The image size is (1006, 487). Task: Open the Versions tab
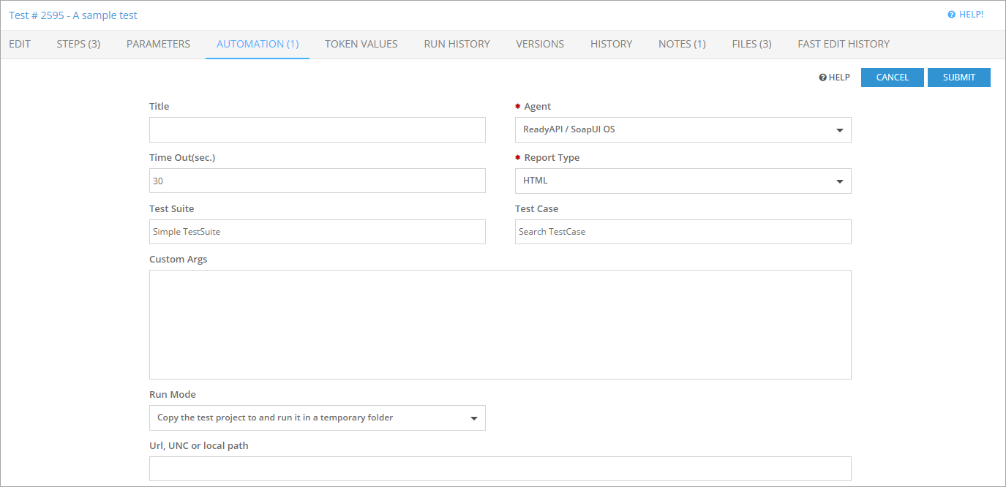(540, 44)
